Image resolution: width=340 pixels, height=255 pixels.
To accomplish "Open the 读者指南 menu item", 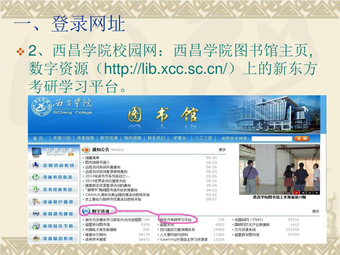I will [85, 138].
